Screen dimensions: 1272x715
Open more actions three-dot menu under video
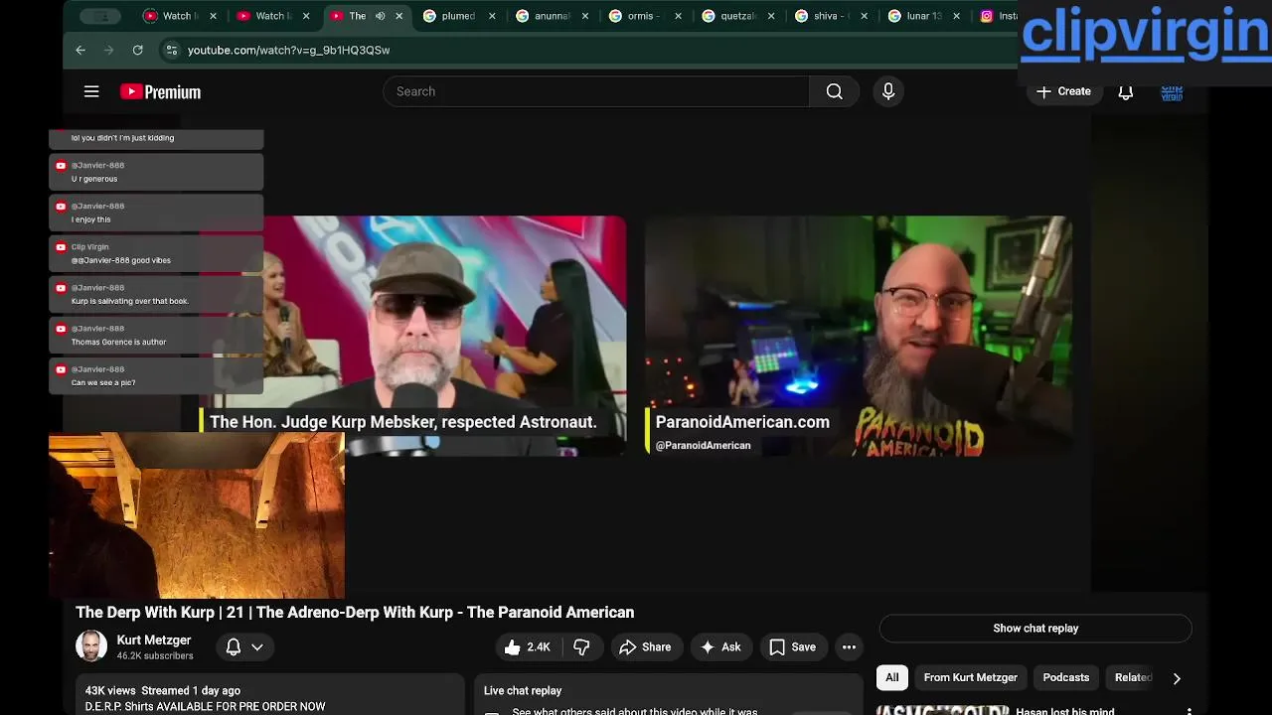pos(849,647)
